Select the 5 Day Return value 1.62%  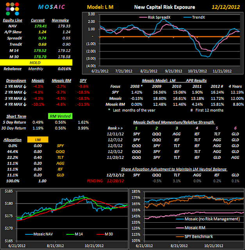[x=83, y=122]
